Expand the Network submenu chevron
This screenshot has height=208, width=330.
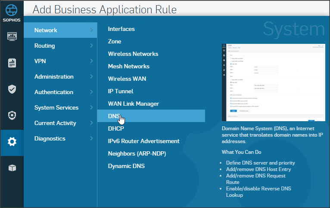tap(91, 30)
